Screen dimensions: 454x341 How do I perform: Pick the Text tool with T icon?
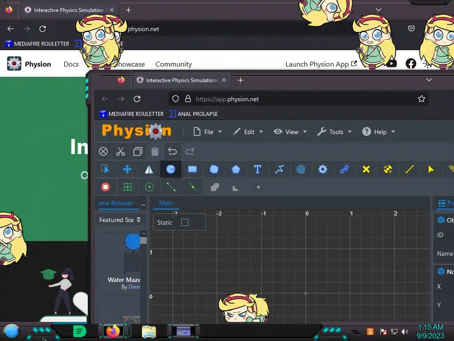258,169
